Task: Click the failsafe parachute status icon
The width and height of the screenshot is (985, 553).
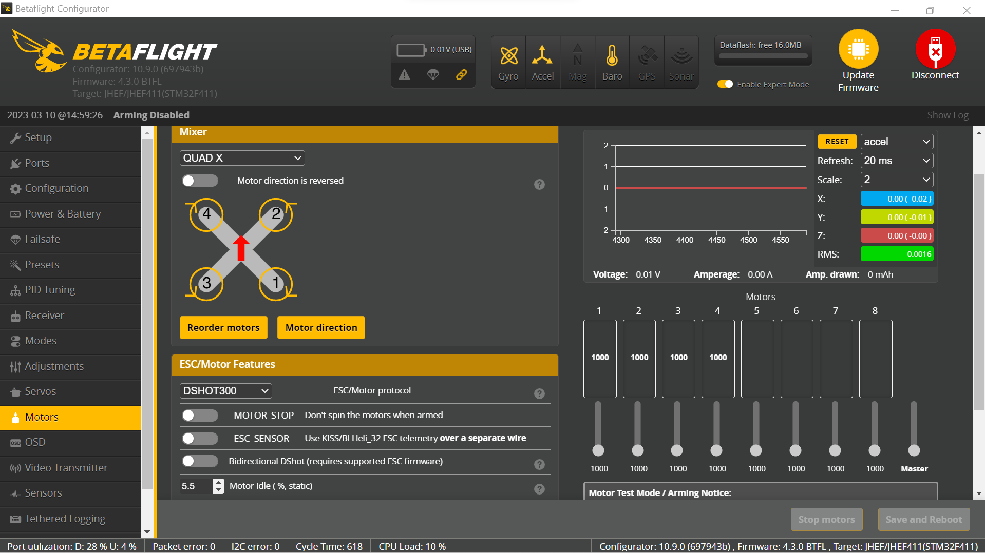Action: (433, 75)
